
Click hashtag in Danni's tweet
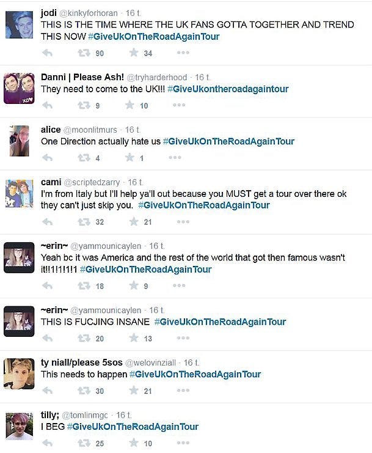click(x=228, y=89)
